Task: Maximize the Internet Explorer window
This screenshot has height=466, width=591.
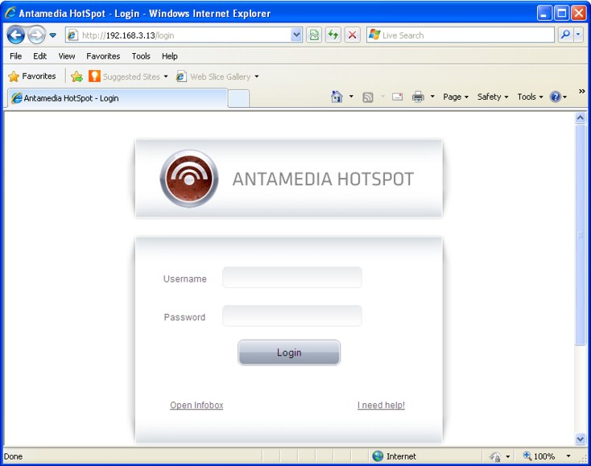Action: [x=561, y=13]
